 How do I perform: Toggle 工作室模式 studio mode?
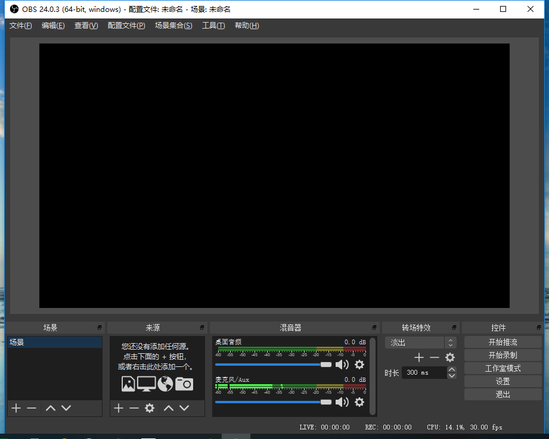503,368
